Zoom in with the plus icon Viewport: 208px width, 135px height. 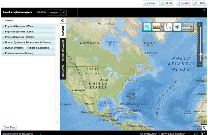pos(200,24)
